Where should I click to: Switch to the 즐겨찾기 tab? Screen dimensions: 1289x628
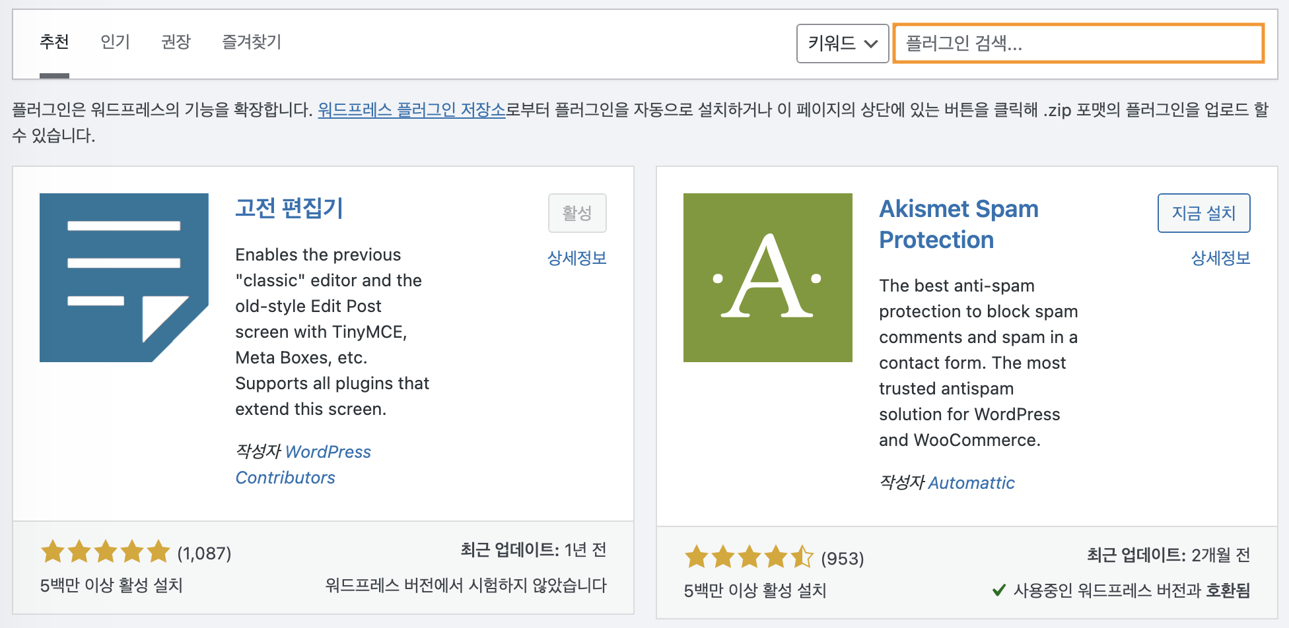tap(252, 42)
